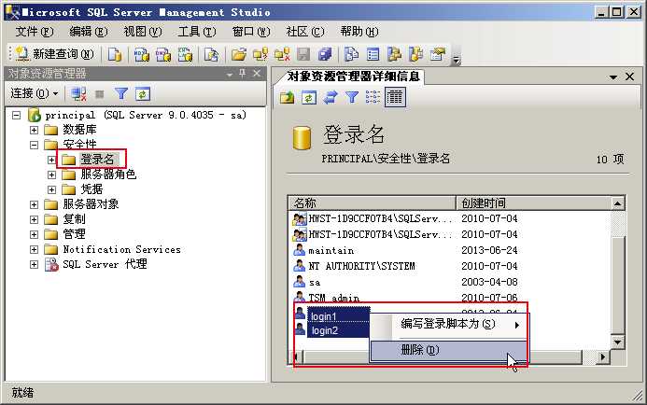This screenshot has width=647, height=405.
Task: Open the 编写登录脚本为(S) submenu
Action: (x=448, y=324)
